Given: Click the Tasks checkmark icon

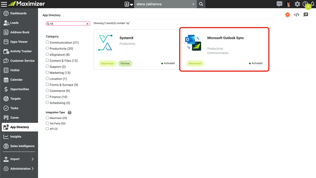Looking at the screenshot, I should [6, 108].
